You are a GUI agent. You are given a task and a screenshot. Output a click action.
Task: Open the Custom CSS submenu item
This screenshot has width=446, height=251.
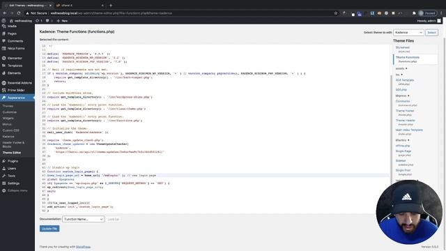click(11, 130)
